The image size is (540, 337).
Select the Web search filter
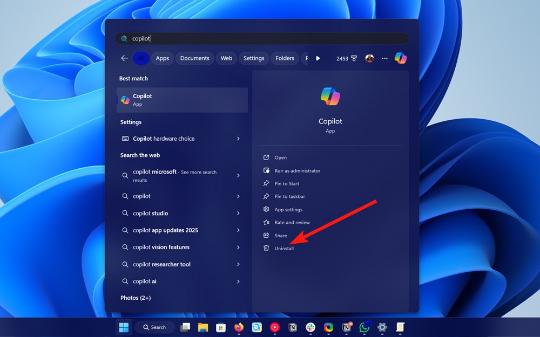226,58
